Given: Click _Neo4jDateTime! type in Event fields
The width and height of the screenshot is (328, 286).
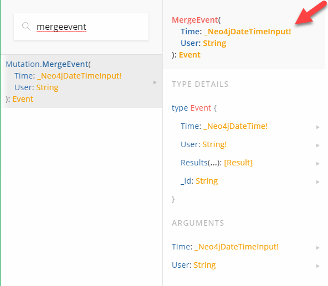Looking at the screenshot, I should pos(235,126).
